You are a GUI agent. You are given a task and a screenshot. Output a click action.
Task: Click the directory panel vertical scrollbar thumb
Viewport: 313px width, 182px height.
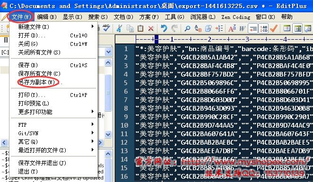pos(108,93)
